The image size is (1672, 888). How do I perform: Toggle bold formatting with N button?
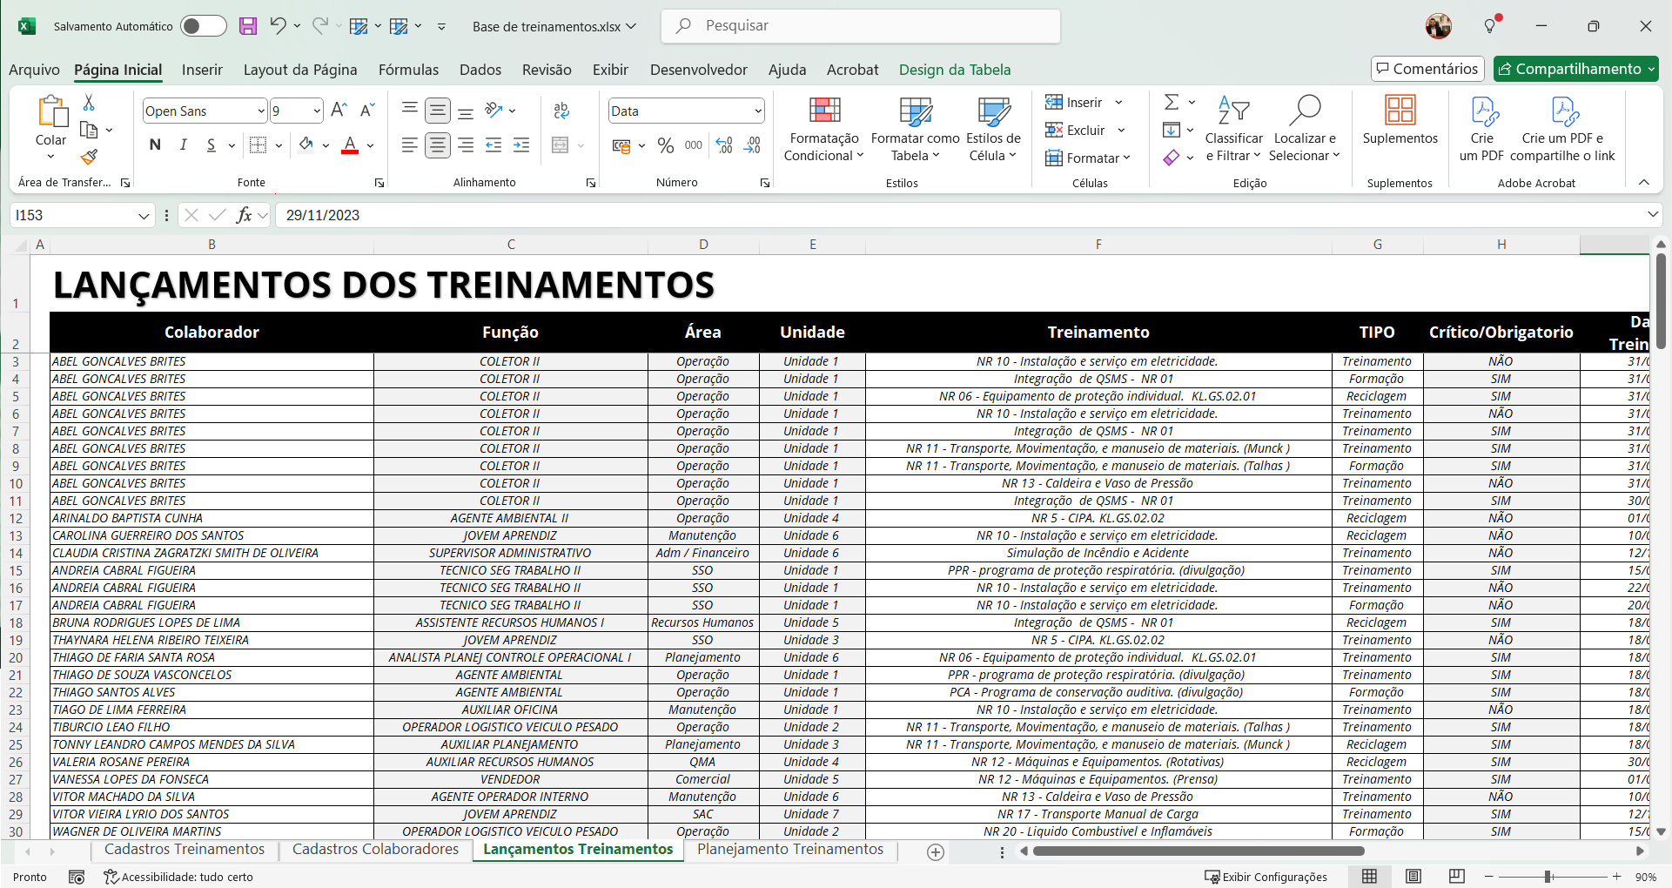155,145
